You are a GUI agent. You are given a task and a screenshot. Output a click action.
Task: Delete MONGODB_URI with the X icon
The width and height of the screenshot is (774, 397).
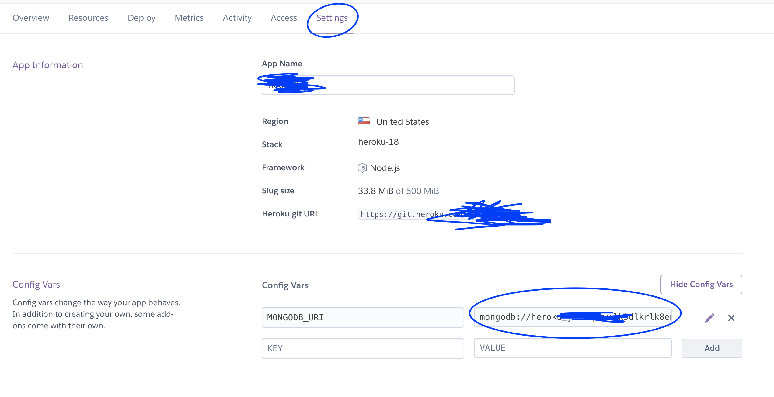click(731, 318)
